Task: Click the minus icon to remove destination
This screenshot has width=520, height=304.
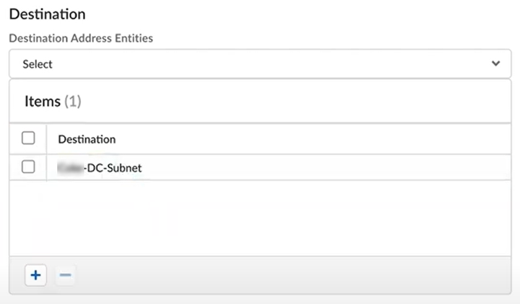Action: coord(65,274)
